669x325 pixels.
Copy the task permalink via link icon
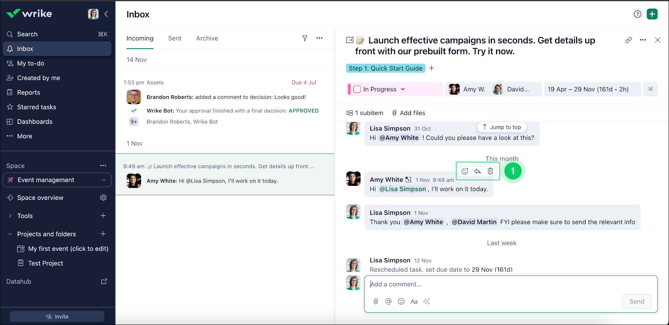coord(629,40)
